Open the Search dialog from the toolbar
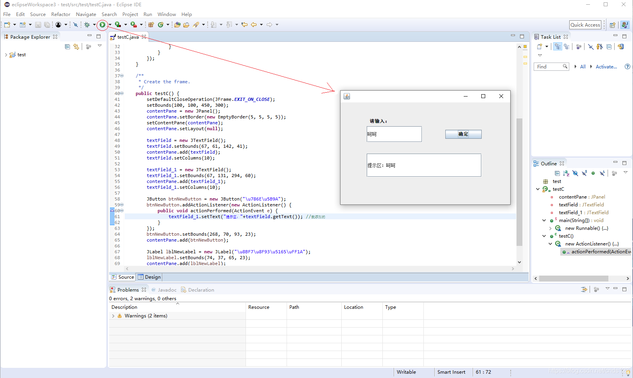This screenshot has height=378, width=633. [196, 25]
